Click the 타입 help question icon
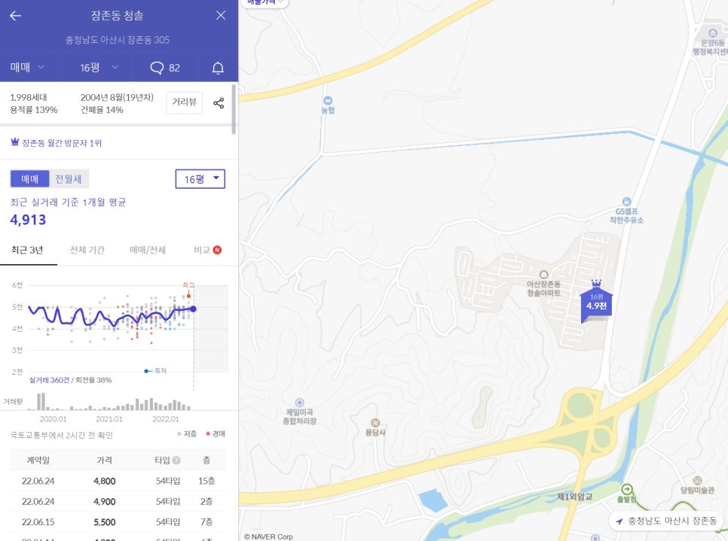This screenshot has height=541, width=728. (176, 460)
